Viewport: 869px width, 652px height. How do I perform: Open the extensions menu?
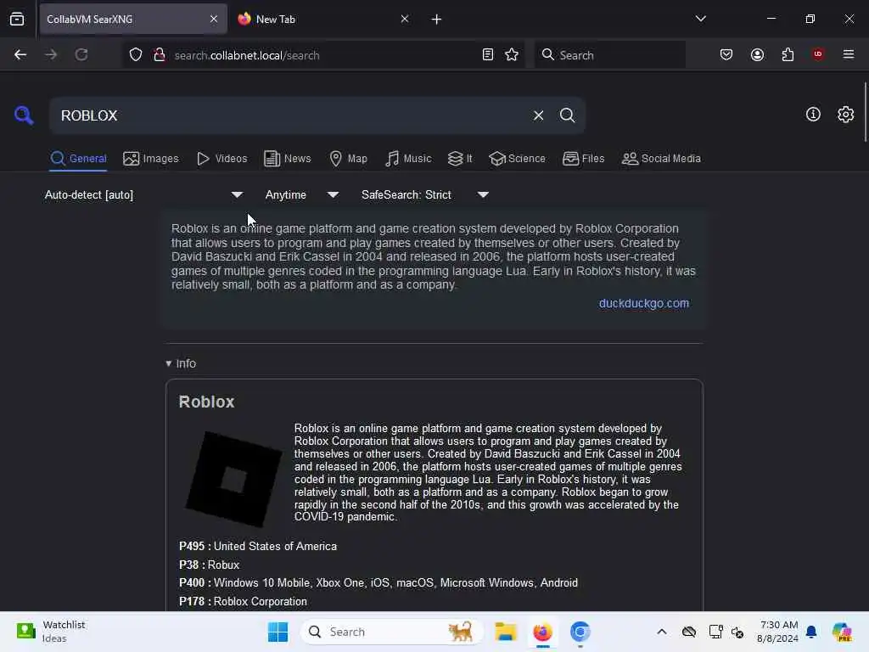pos(788,55)
